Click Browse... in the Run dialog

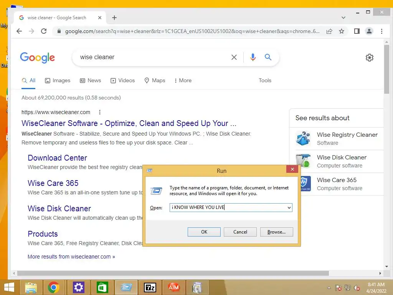[x=276, y=232]
